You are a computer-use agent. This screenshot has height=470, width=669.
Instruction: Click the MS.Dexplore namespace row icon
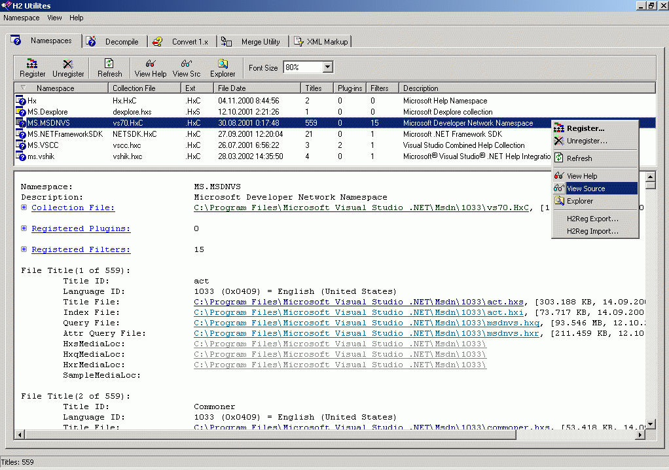coord(21,112)
